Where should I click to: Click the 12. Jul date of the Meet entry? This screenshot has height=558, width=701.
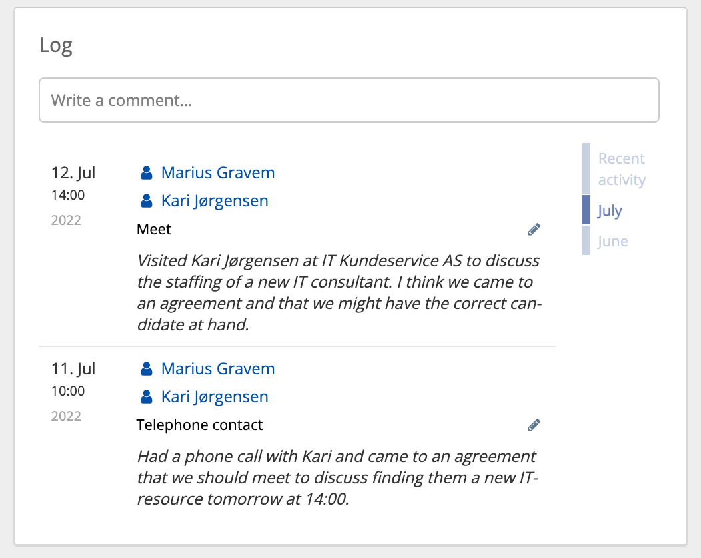click(x=73, y=174)
